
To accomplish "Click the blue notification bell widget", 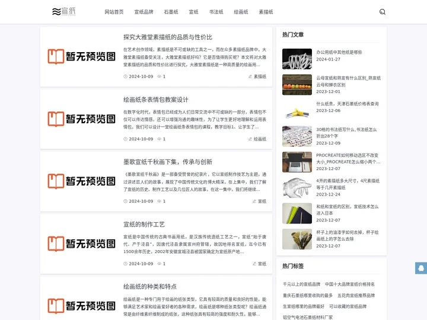I will (421, 268).
